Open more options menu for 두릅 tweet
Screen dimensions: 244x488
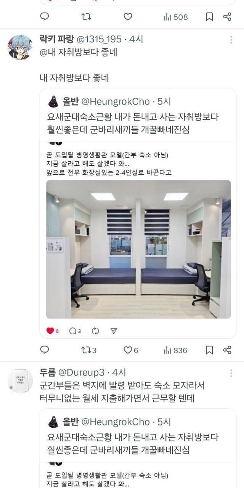231,372
